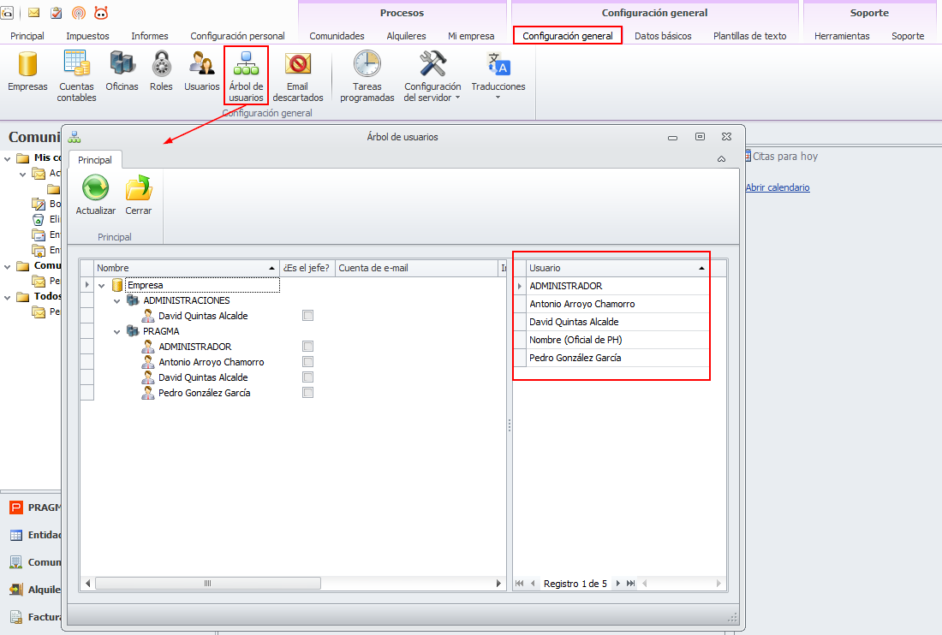Viewport: 942px width, 635px height.
Task: Collapse the Mis co... folder in left tree
Action: (8, 159)
